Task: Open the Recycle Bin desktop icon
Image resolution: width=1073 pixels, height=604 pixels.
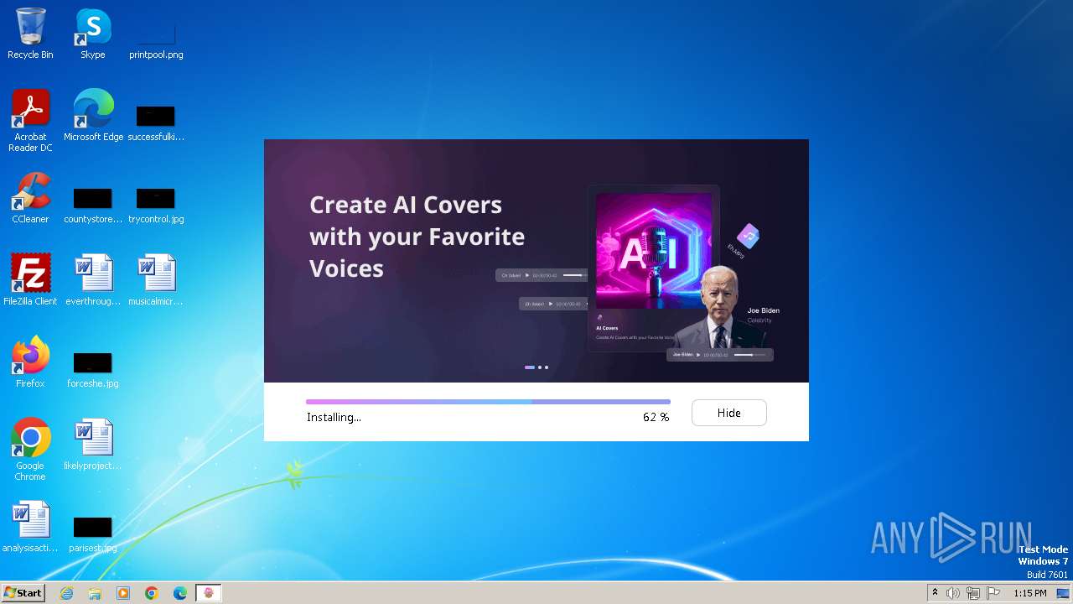Action: pos(30,34)
